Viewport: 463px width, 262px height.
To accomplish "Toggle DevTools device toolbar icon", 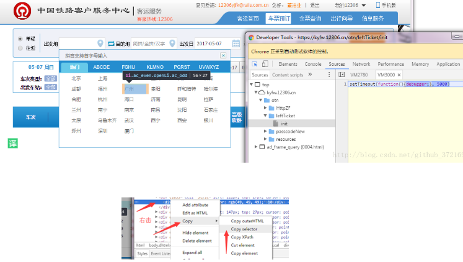I will tap(265, 64).
